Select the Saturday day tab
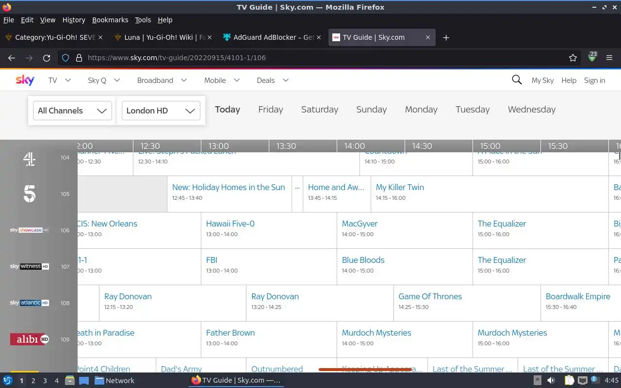This screenshot has width=621, height=388. (320, 110)
